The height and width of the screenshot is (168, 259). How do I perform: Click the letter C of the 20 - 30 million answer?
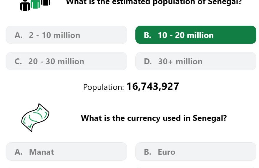[18, 62]
